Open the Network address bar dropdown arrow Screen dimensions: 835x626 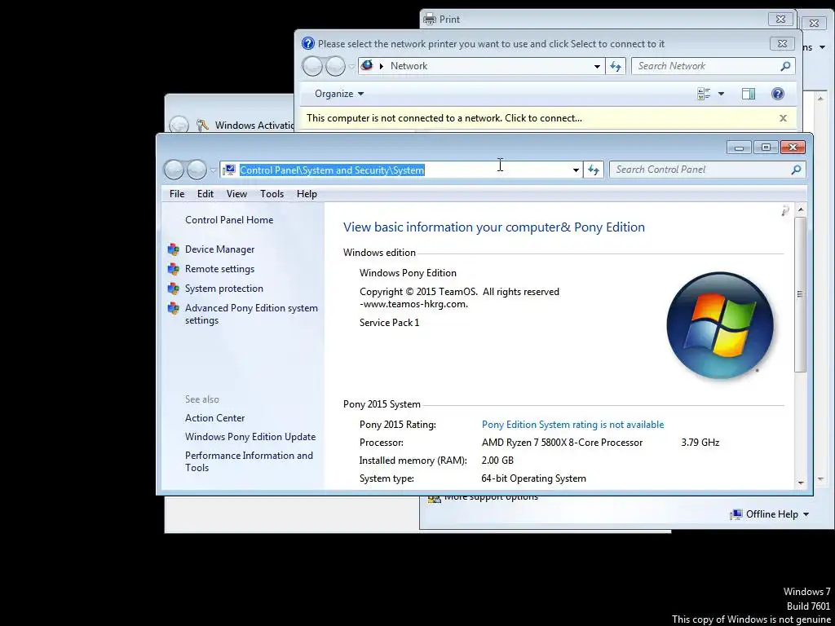tap(597, 66)
